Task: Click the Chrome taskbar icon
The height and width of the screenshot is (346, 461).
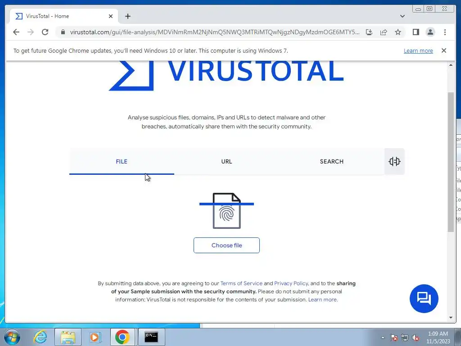Action: pyautogui.click(x=122, y=337)
